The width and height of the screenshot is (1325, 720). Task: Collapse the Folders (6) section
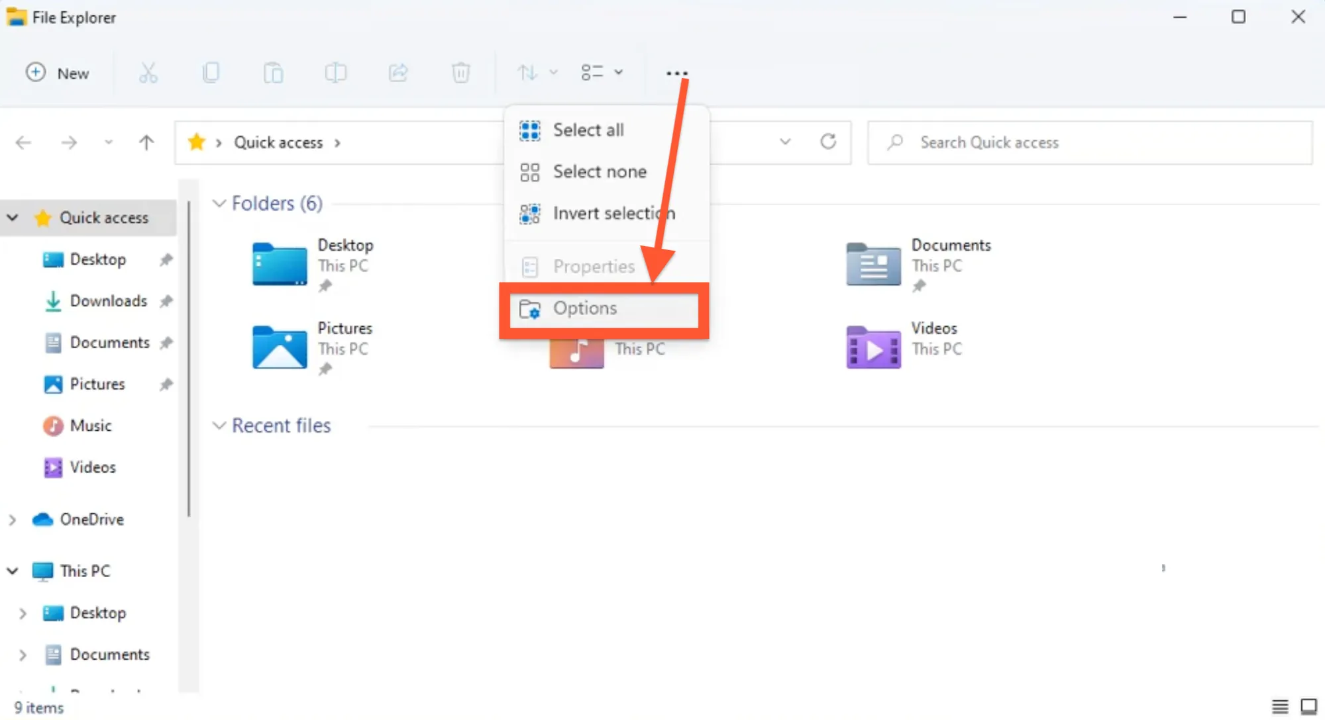tap(219, 203)
